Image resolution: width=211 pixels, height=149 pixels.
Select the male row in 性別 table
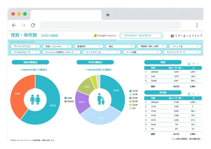point(173,76)
